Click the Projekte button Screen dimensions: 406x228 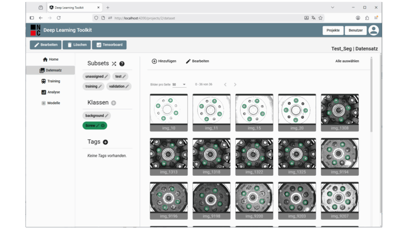tap(333, 30)
